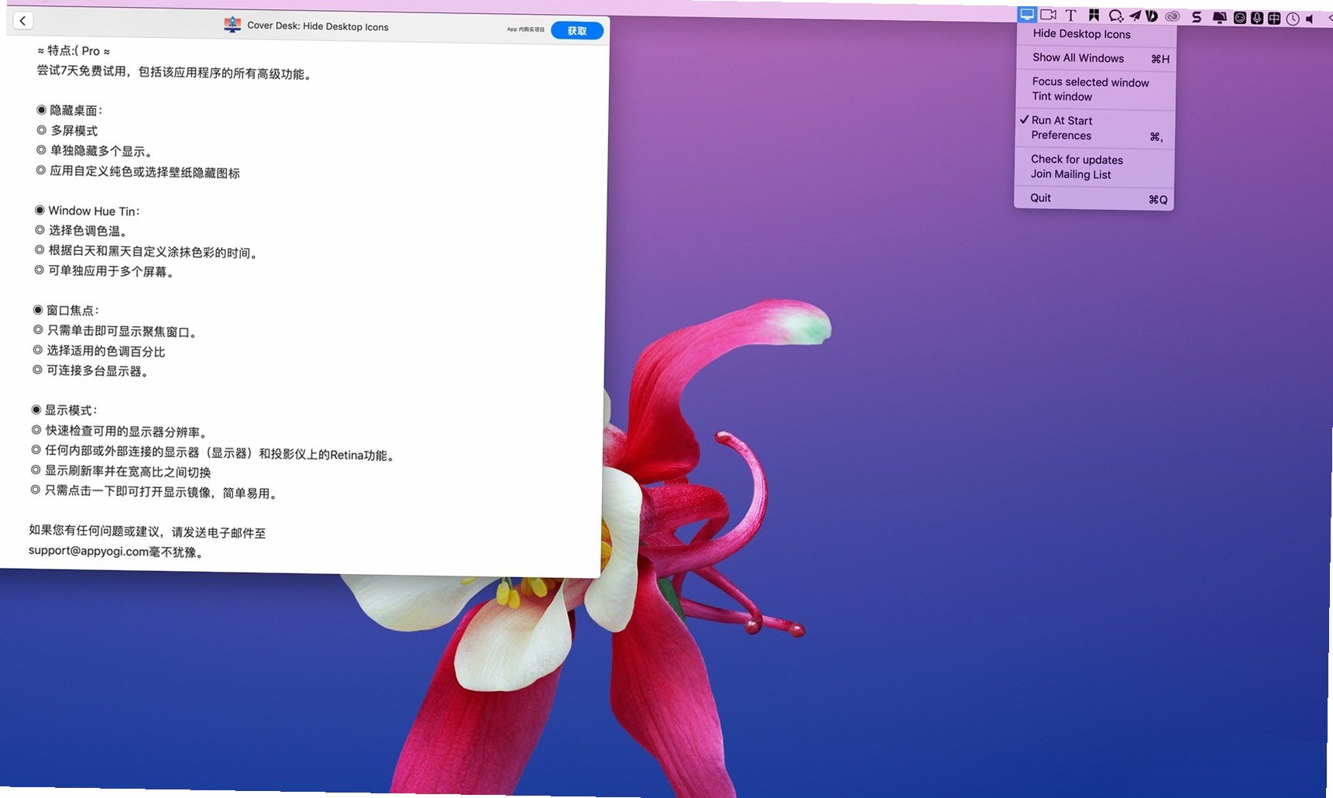The width and height of the screenshot is (1333, 798).
Task: Click the '只需点击一下即可打开显示镜像' line
Action: pos(154,492)
